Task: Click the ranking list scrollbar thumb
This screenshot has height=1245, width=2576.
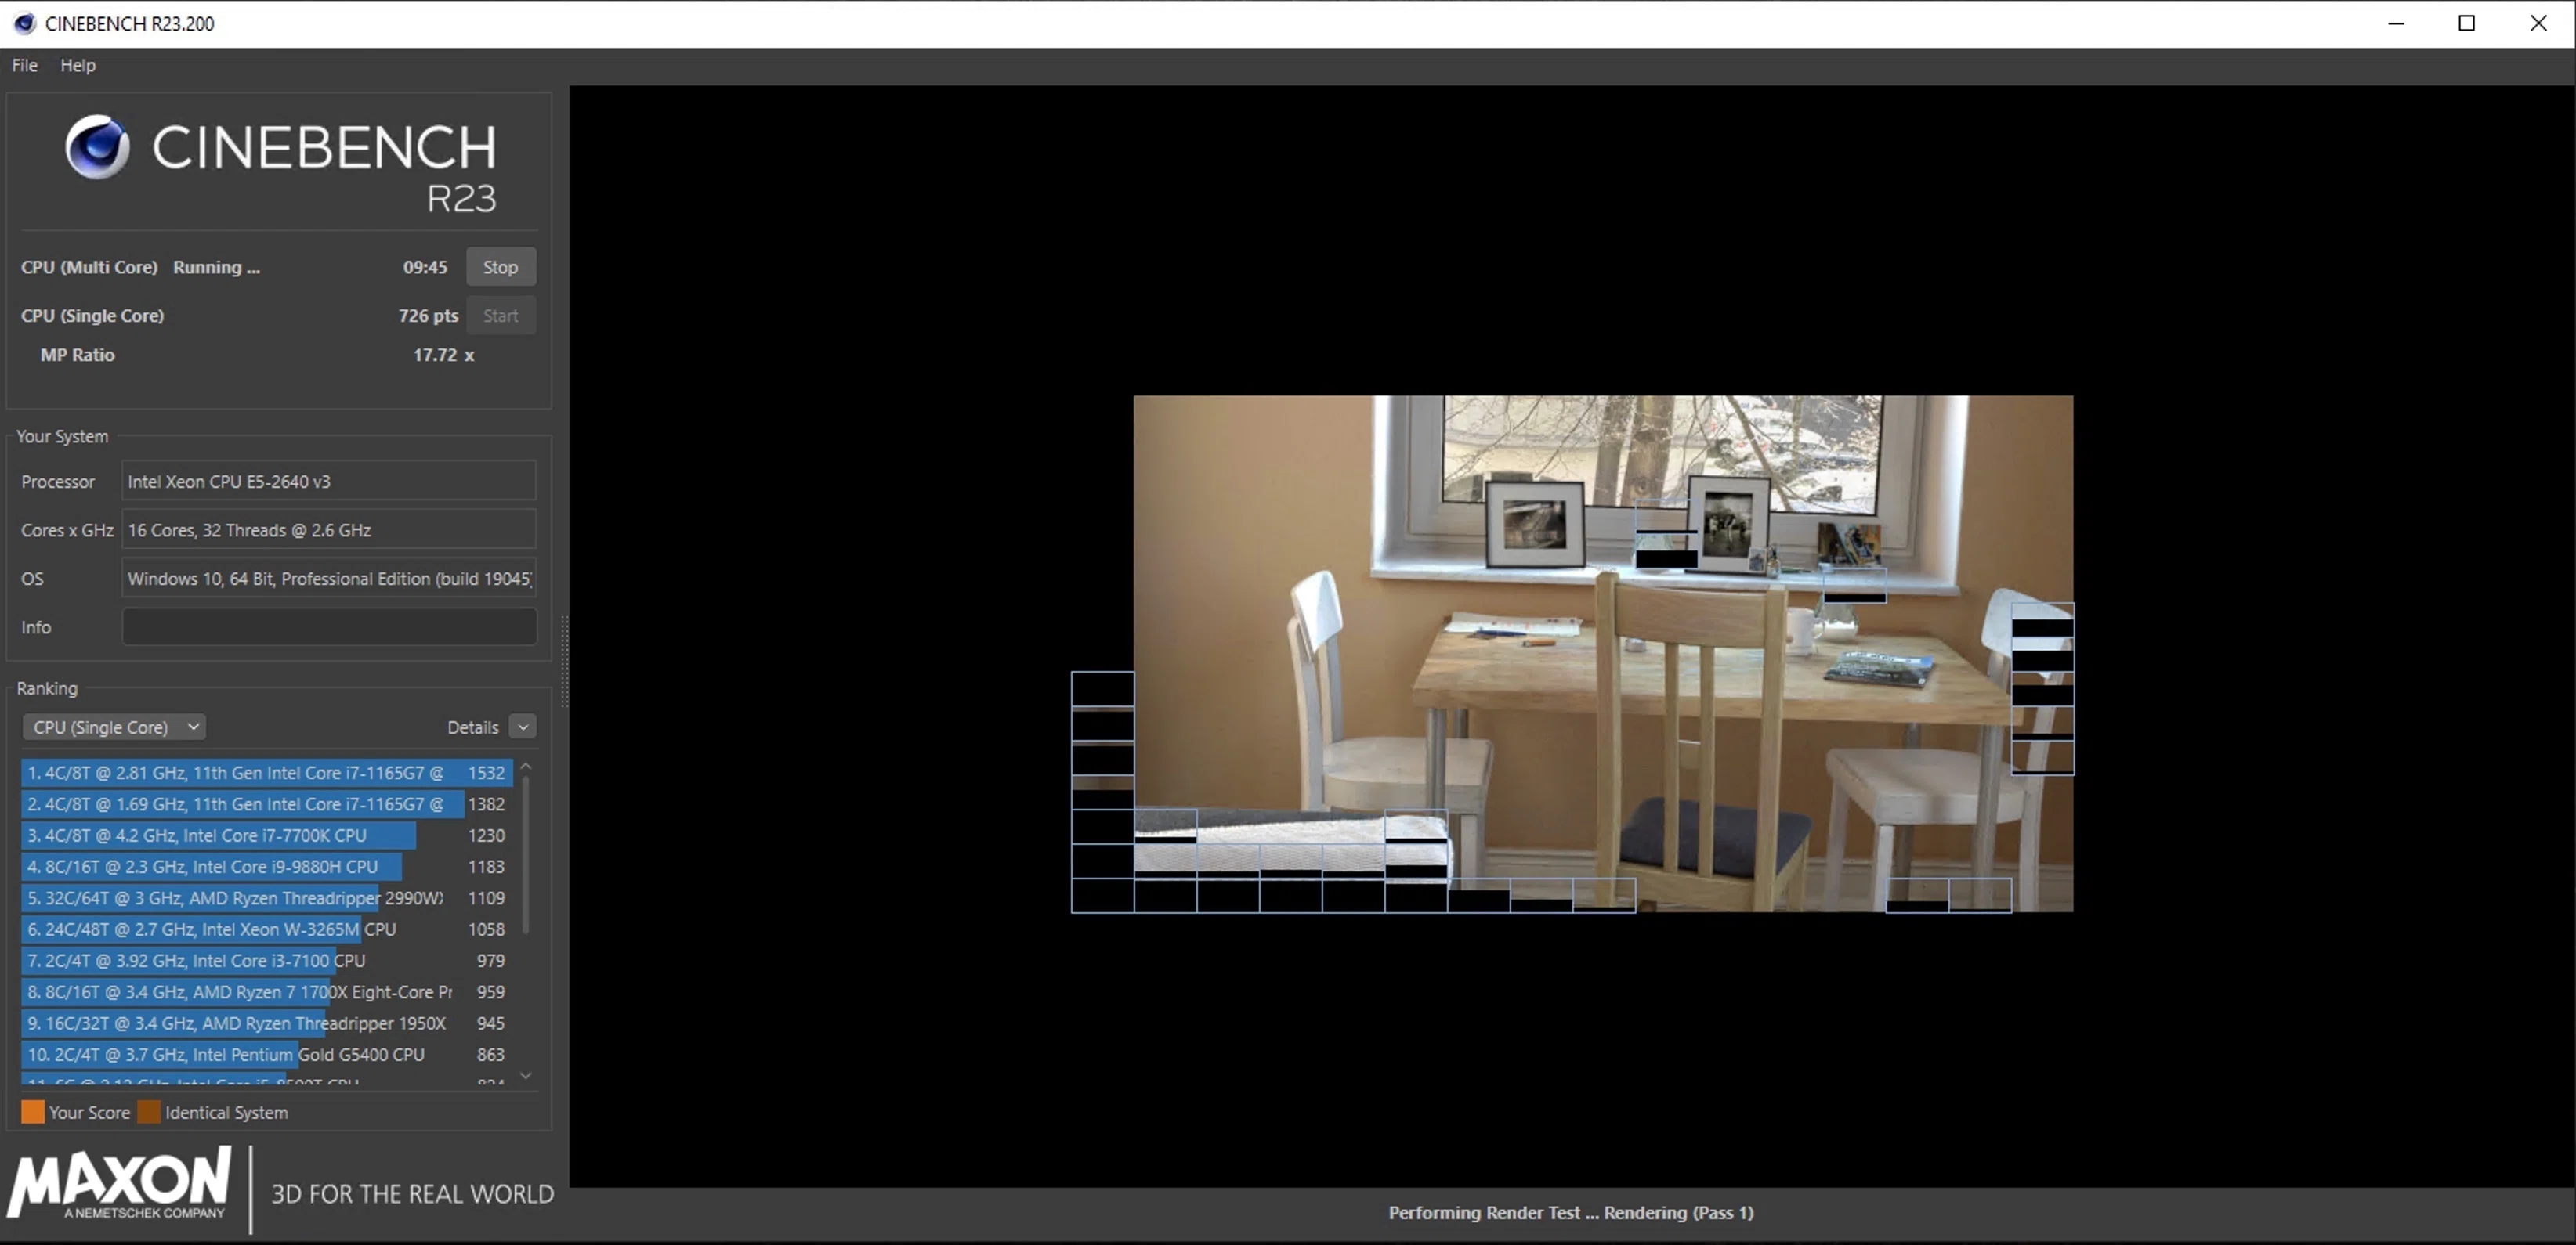Action: 526,857
